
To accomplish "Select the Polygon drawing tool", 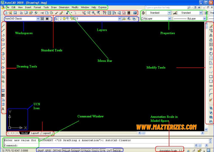I will click(3, 40).
